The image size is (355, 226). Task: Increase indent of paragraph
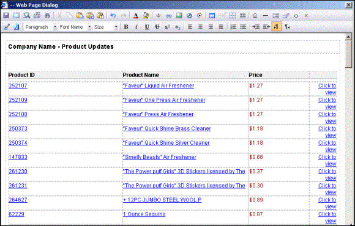(256, 27)
